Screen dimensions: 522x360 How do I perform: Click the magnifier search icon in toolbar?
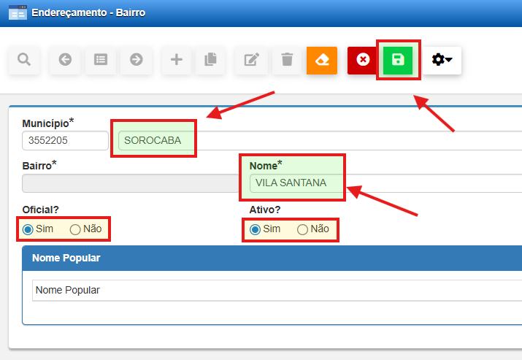coord(24,60)
